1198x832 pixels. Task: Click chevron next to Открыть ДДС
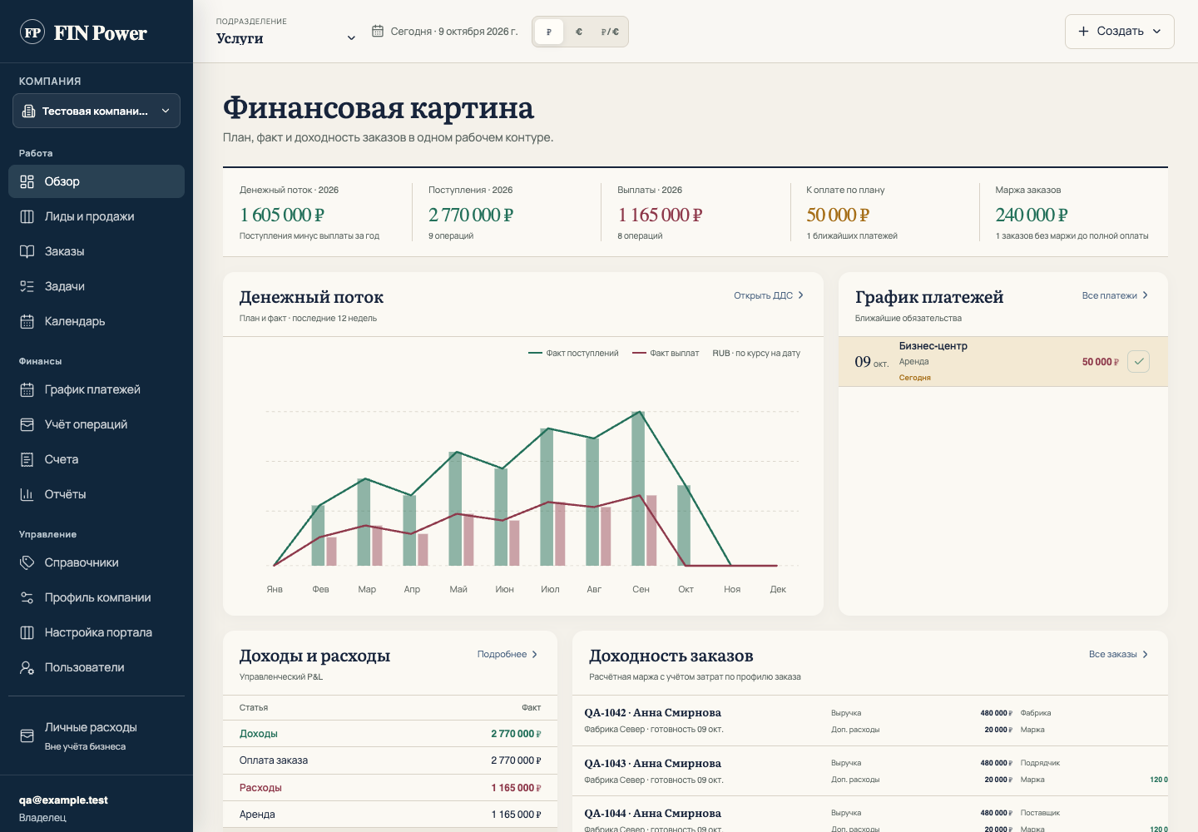[x=801, y=295]
